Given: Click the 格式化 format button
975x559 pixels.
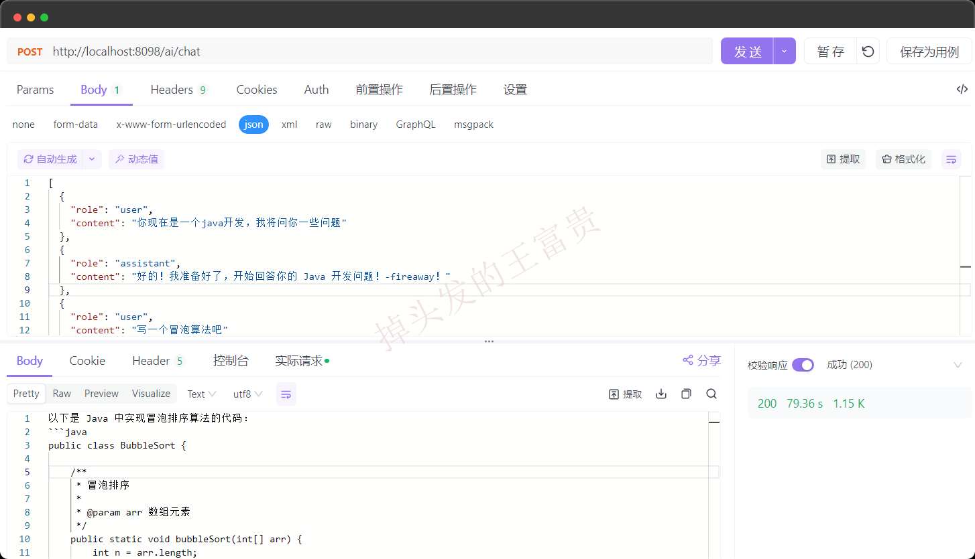Looking at the screenshot, I should 903,159.
